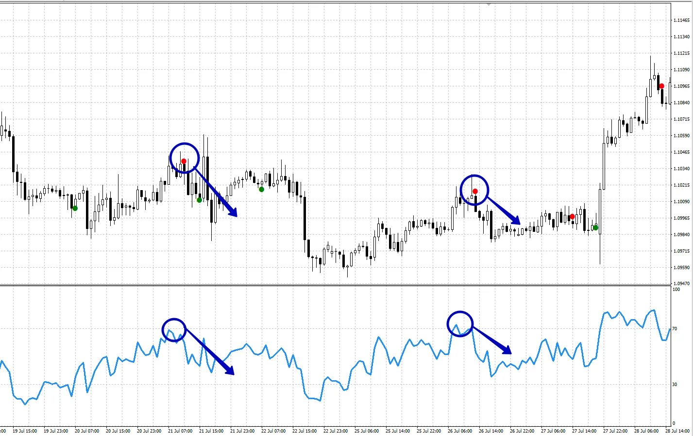The width and height of the screenshot is (693, 436).
Task: Click the 1.10590 price scale label
Action: pyautogui.click(x=681, y=136)
